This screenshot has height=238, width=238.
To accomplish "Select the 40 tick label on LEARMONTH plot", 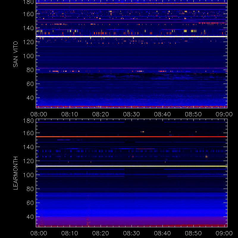I will (30, 217).
